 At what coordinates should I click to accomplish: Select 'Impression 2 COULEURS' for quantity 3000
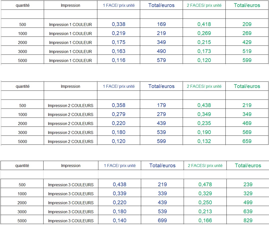click(x=70, y=132)
